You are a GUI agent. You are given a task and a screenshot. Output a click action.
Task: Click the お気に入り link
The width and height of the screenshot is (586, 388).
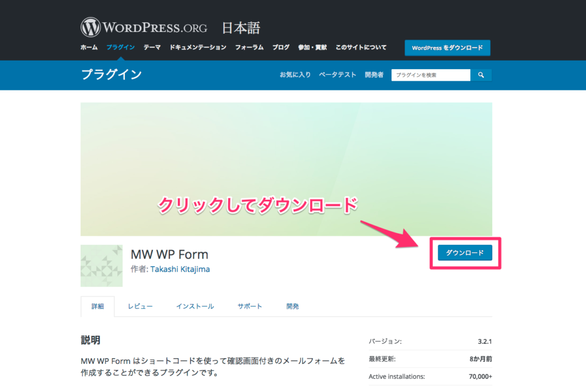pos(295,75)
